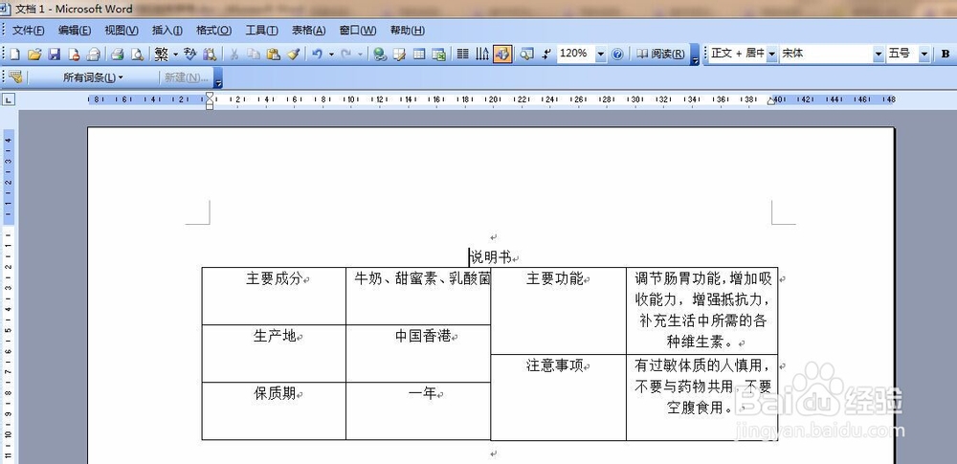The image size is (957, 464).
Task: Open the 五号 font size dropdown
Action: tap(924, 54)
